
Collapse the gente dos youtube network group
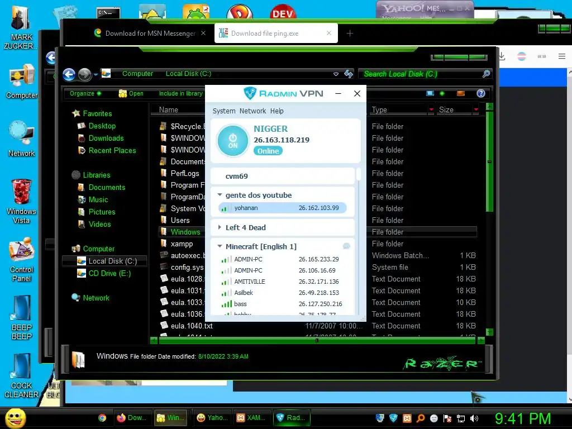[x=220, y=195]
